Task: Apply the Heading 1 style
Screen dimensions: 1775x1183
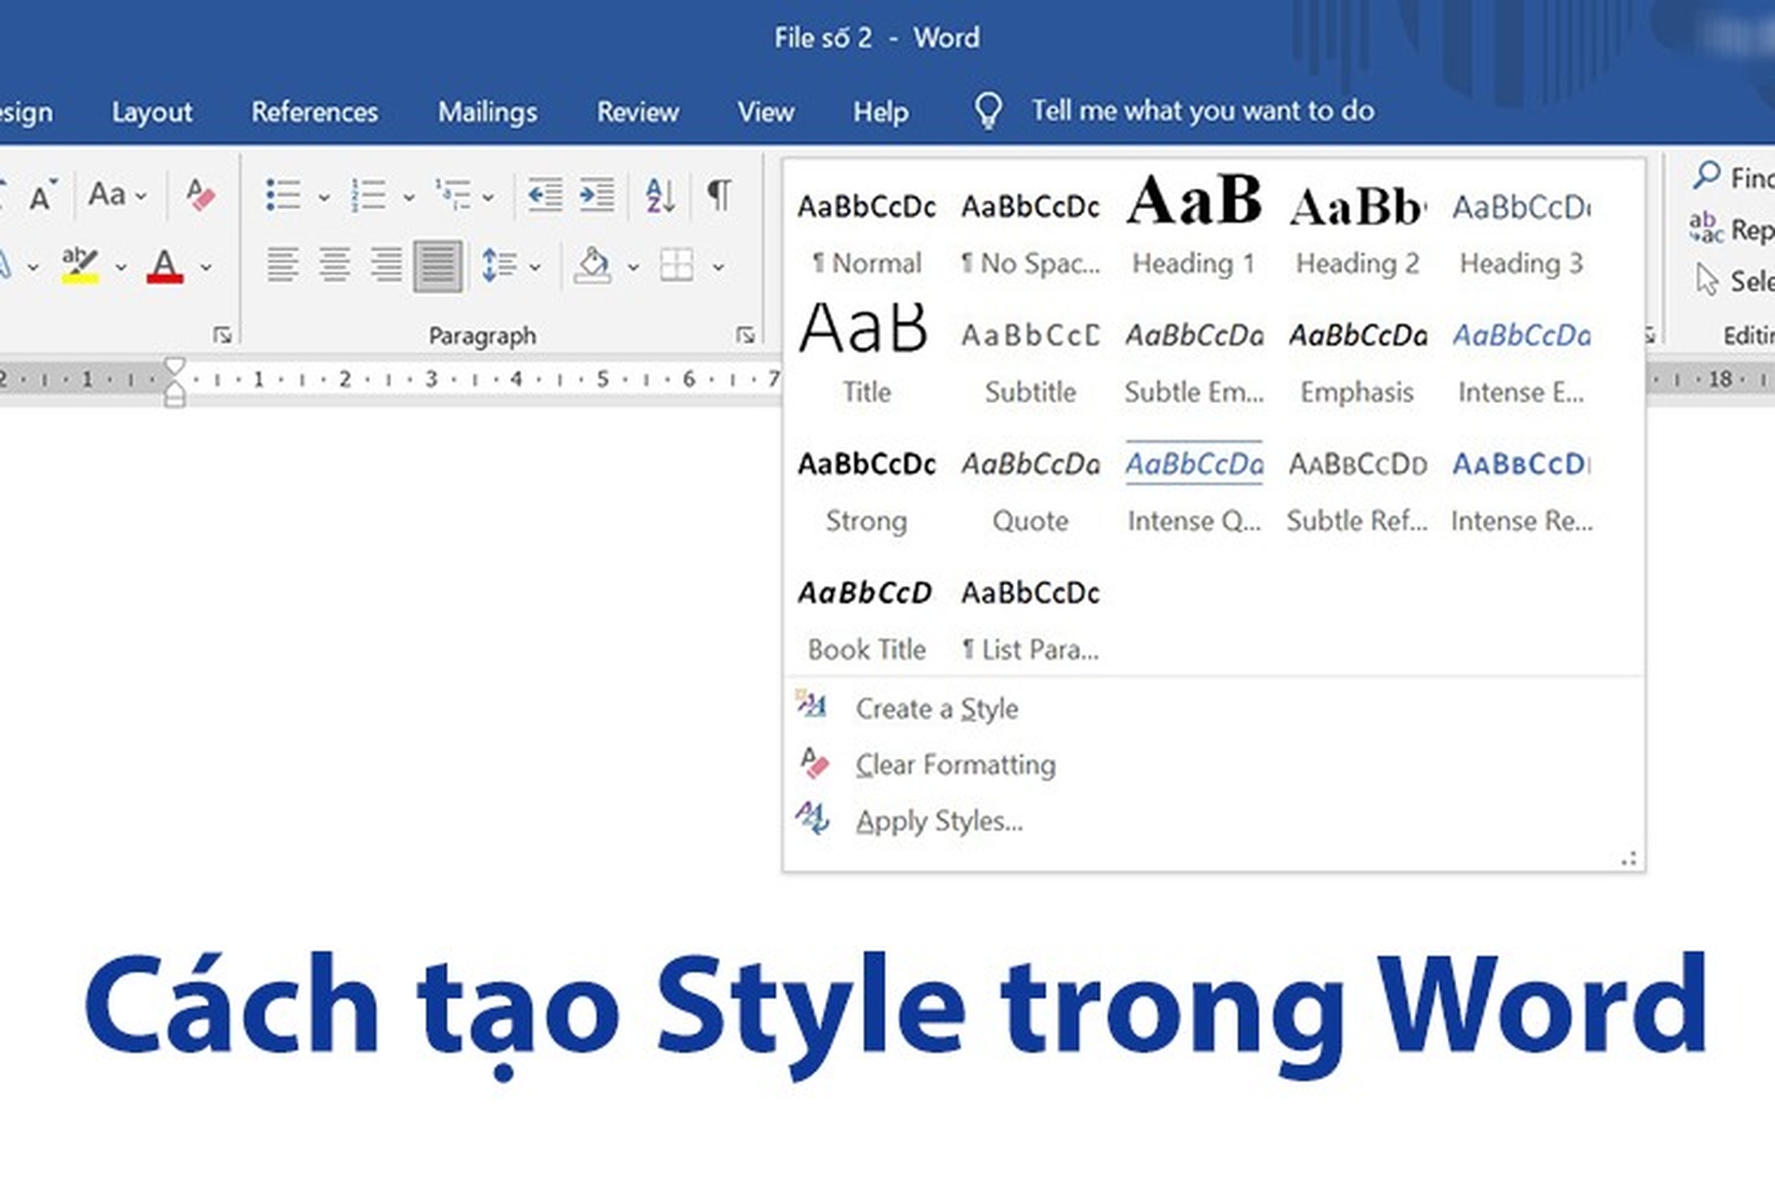Action: (1194, 226)
